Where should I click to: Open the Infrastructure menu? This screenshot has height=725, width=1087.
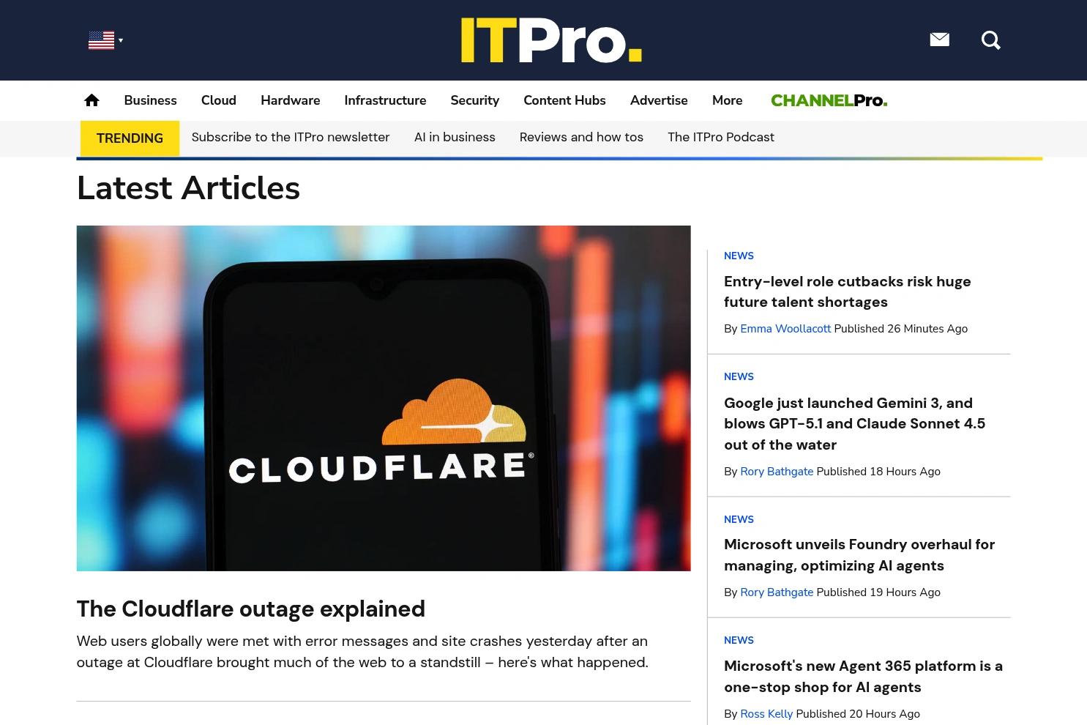(x=385, y=100)
